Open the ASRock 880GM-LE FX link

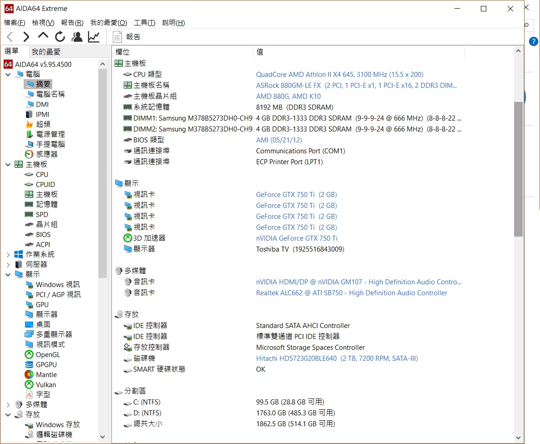pos(357,86)
